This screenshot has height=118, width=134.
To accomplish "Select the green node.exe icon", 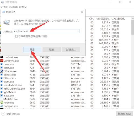I will [x=2, y=103].
